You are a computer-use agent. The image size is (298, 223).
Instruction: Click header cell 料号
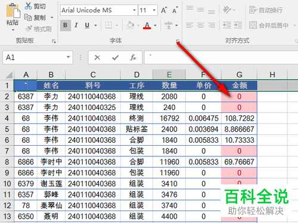pyautogui.click(x=93, y=86)
